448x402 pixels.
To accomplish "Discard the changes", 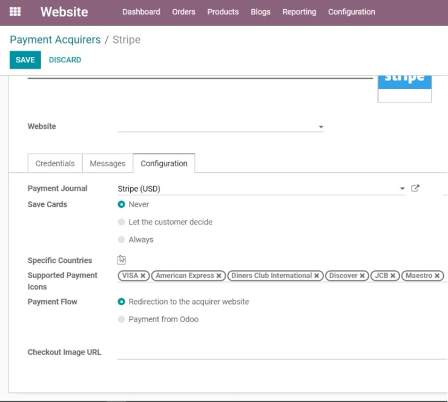I will [65, 60].
